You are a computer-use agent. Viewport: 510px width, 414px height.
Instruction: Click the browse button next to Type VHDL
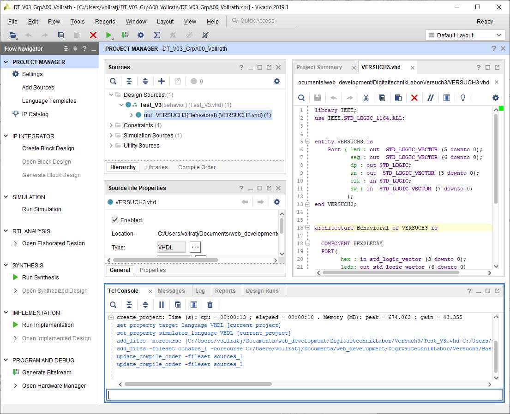click(195, 247)
